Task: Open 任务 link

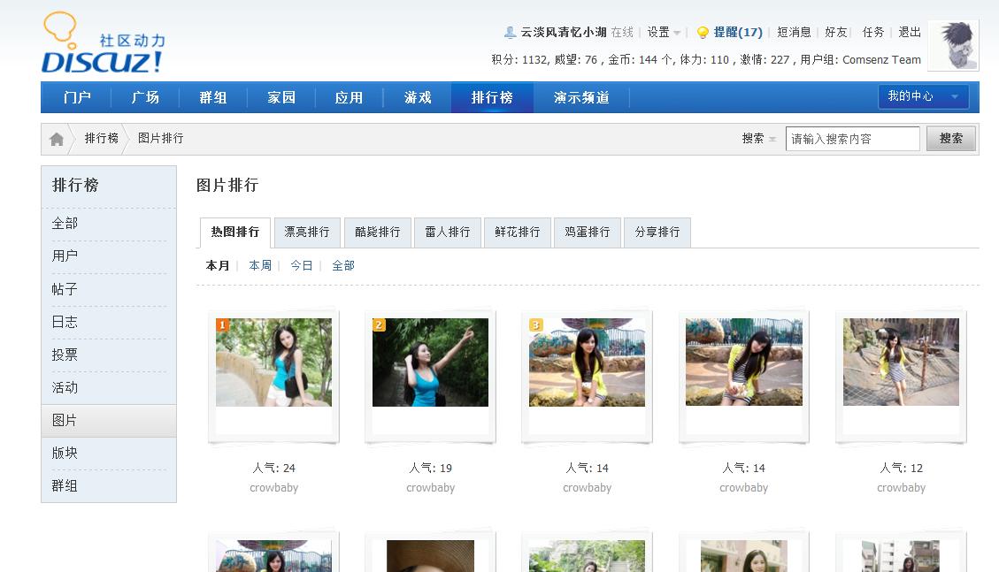Action: tap(872, 33)
